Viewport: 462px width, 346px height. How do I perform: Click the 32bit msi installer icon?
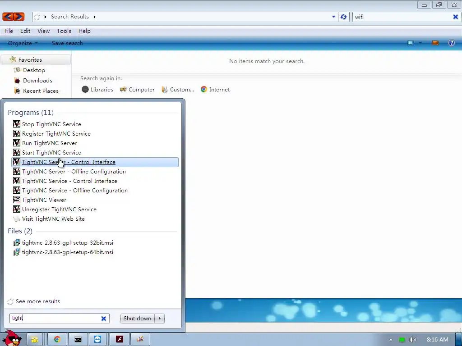tap(17, 243)
